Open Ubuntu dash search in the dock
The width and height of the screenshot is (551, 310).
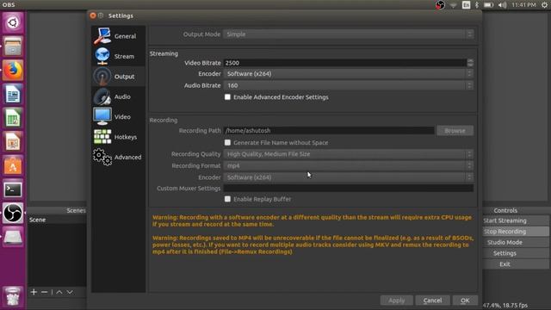coord(13,23)
